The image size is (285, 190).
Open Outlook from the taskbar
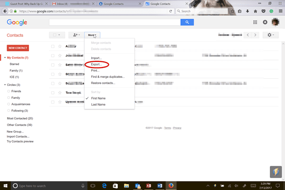tap(138, 186)
